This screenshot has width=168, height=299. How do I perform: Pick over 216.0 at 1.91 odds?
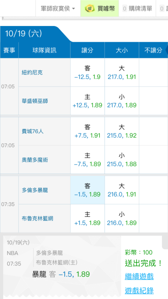[122, 190]
